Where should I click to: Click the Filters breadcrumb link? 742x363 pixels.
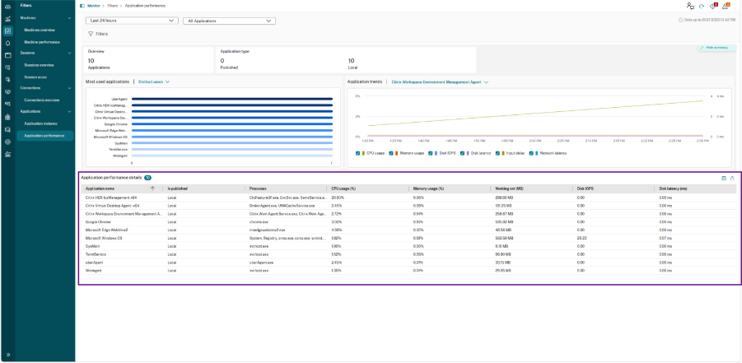113,6
